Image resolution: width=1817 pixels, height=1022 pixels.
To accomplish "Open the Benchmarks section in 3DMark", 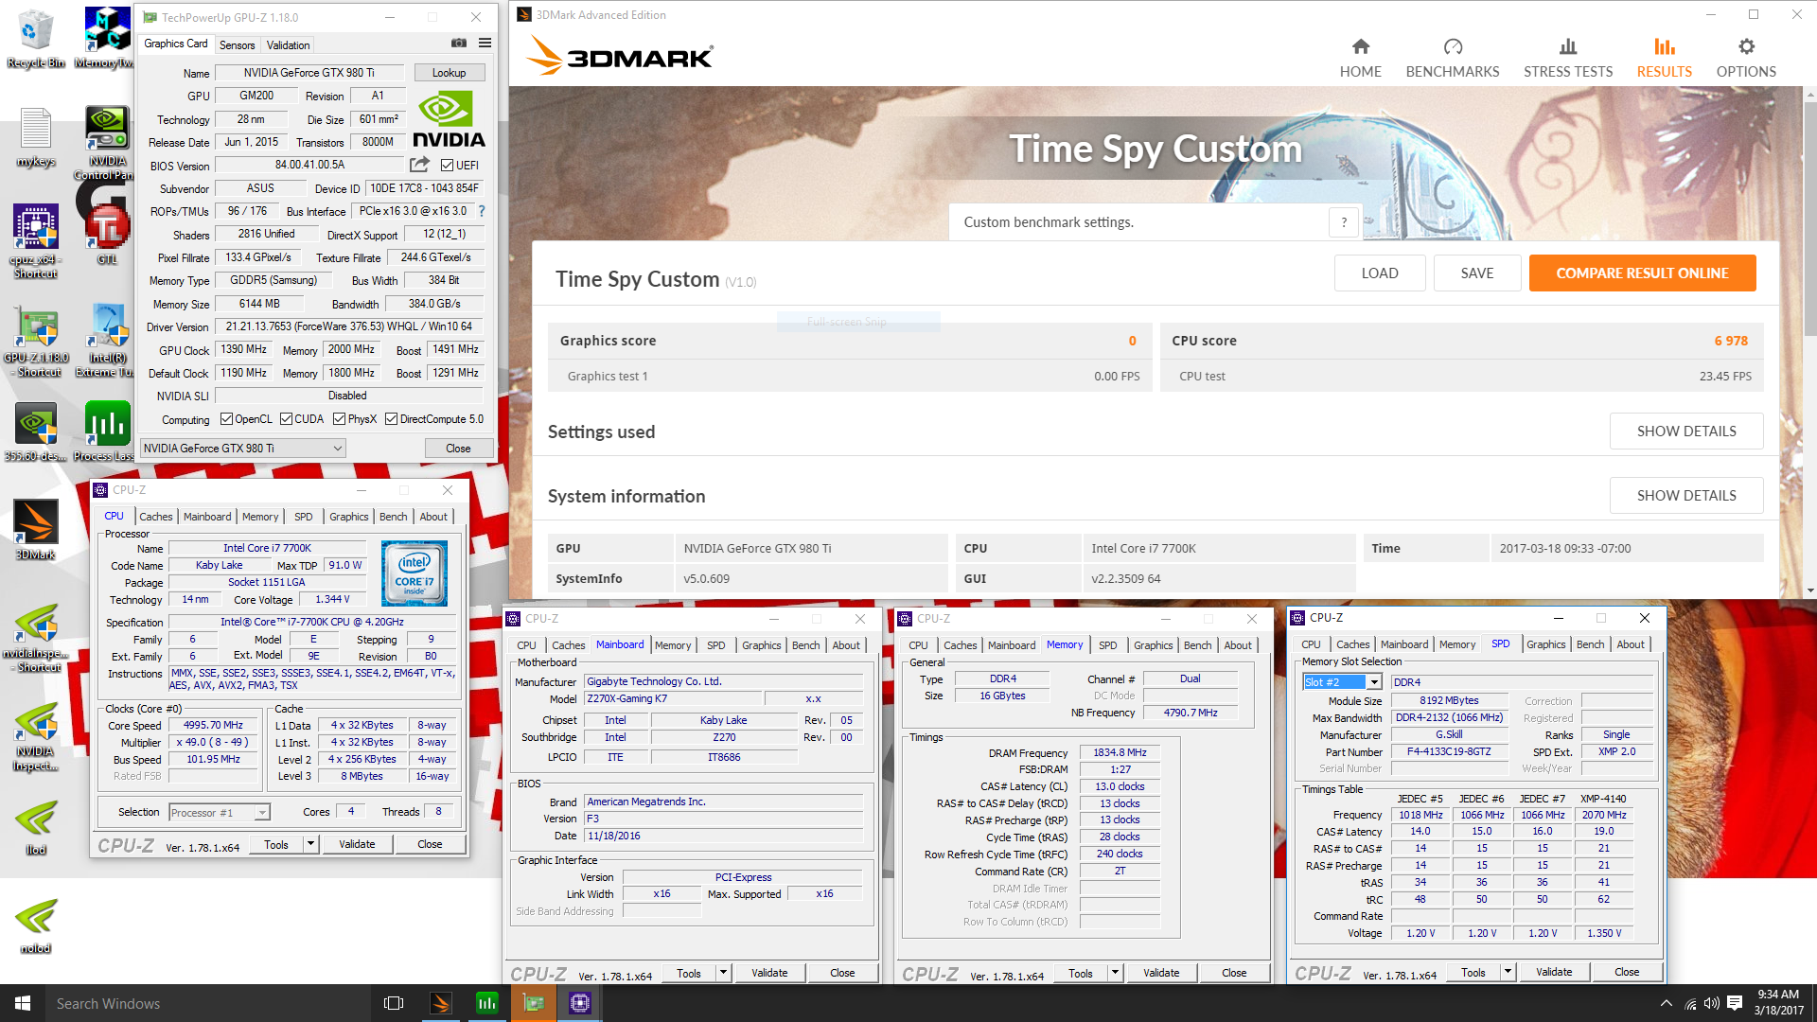I will [1452, 59].
